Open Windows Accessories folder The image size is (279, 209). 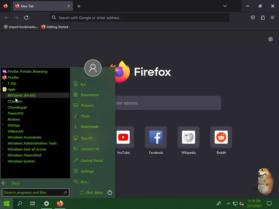click(36, 137)
